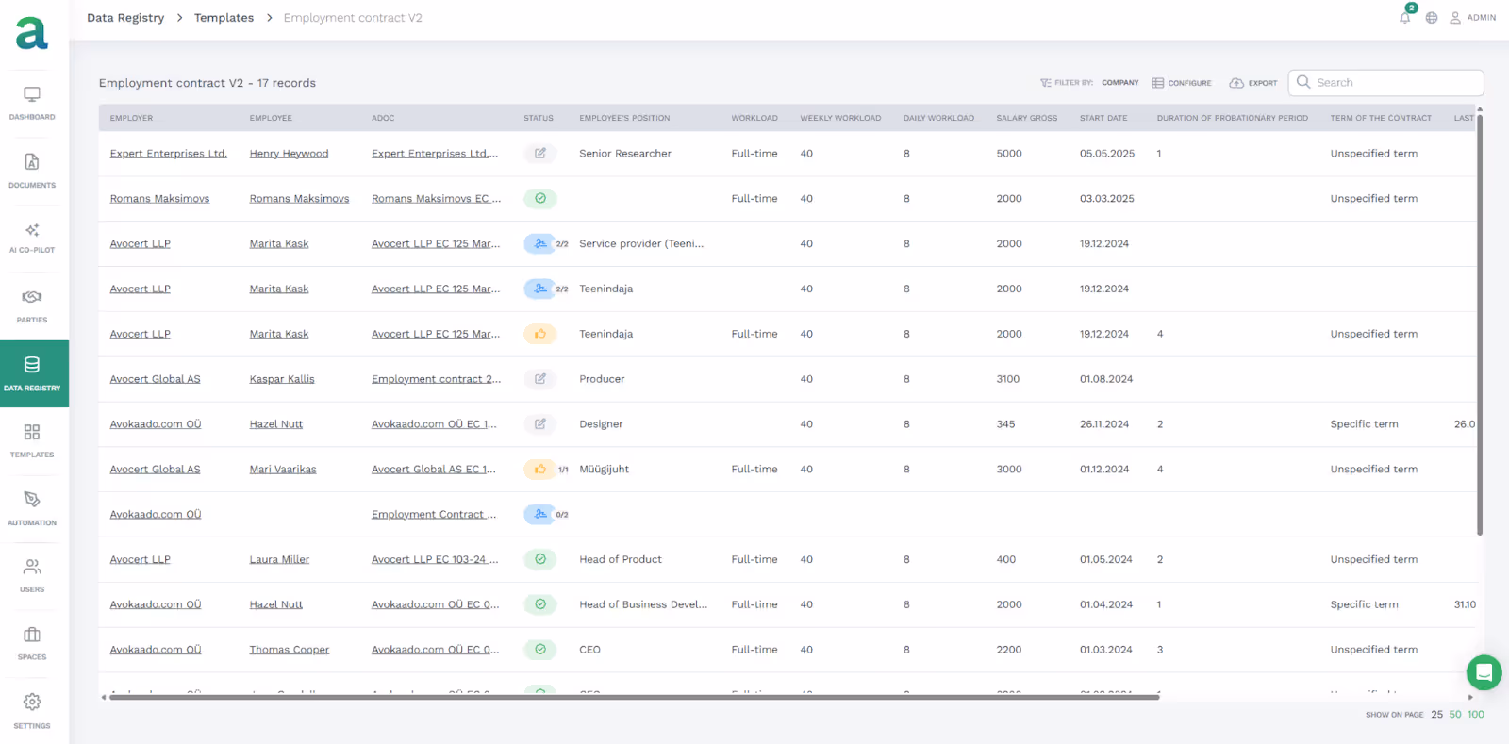Show 100 records per page

(1476, 715)
